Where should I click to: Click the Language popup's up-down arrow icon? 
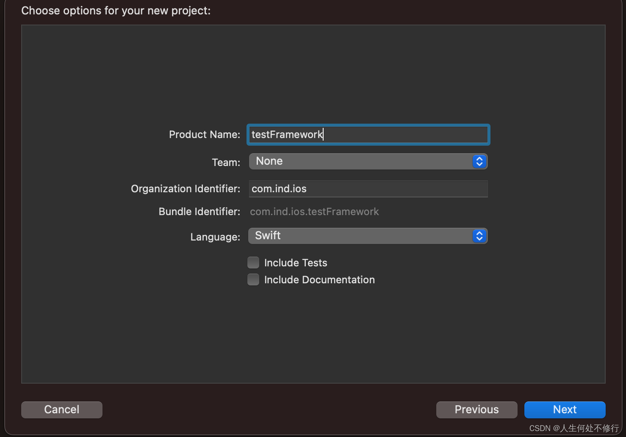pos(479,236)
